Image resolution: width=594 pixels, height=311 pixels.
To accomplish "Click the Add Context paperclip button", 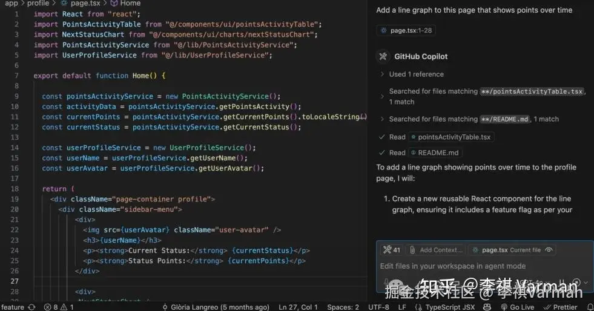I will pyautogui.click(x=436, y=250).
